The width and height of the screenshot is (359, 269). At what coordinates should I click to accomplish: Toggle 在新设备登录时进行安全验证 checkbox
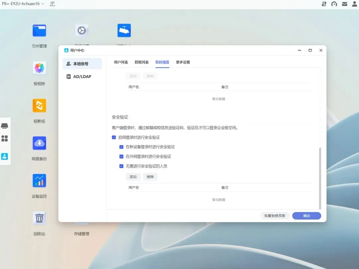(121, 147)
